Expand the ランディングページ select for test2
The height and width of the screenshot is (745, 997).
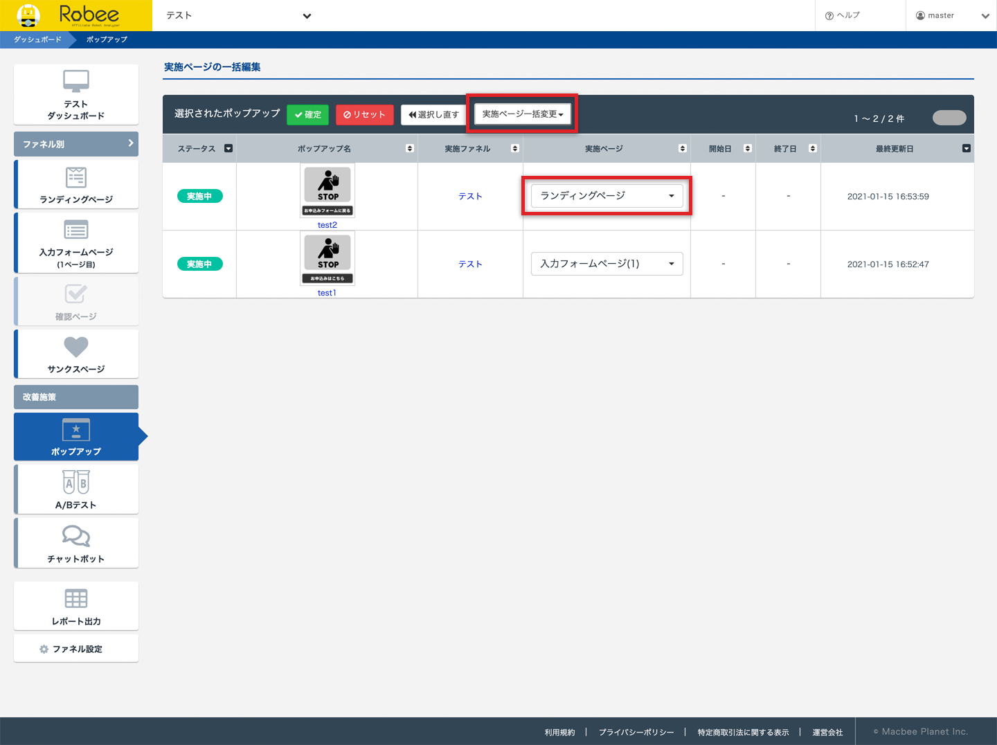(x=607, y=196)
